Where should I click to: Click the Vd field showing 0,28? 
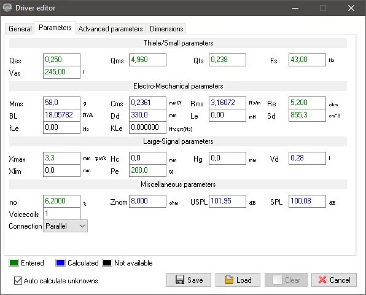pyautogui.click(x=307, y=158)
